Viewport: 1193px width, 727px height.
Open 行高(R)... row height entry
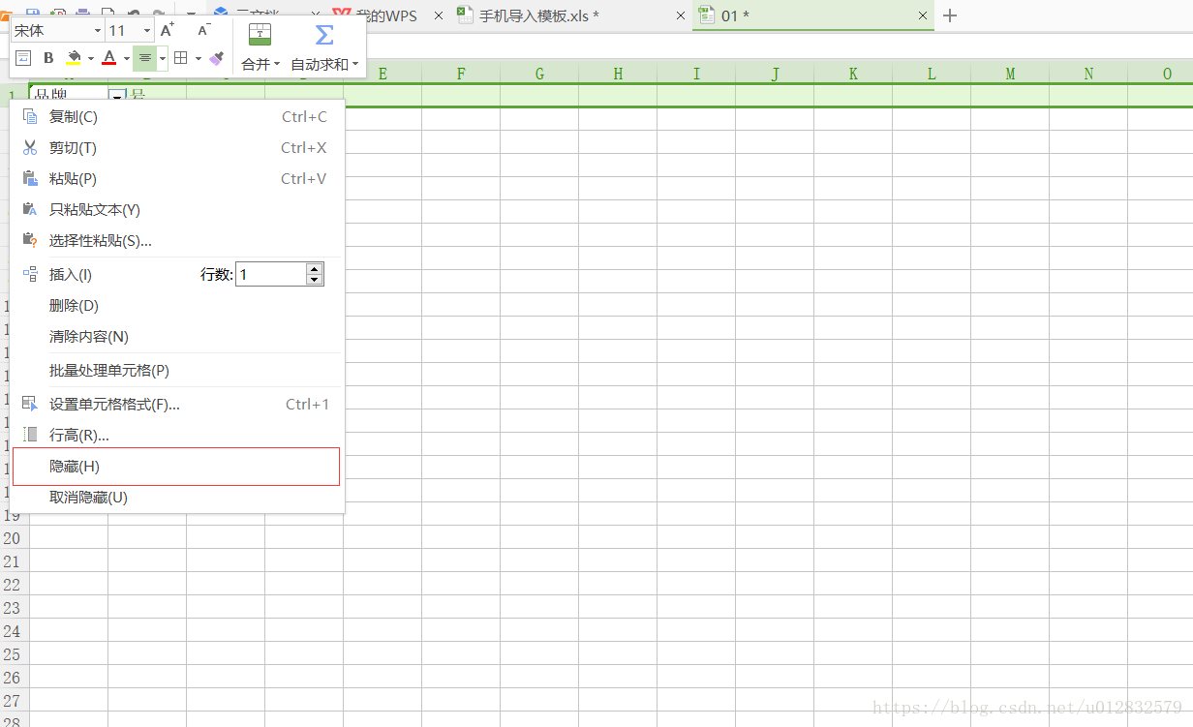coord(178,436)
